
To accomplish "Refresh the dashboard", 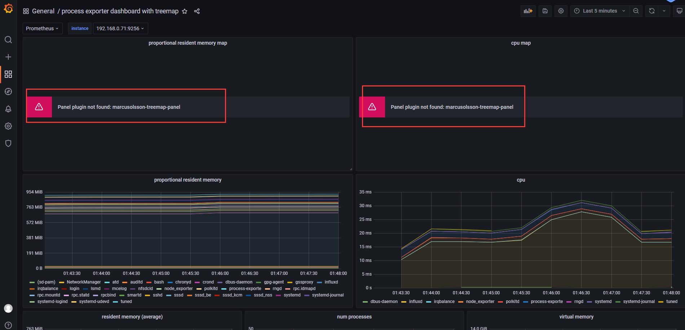I will [651, 11].
